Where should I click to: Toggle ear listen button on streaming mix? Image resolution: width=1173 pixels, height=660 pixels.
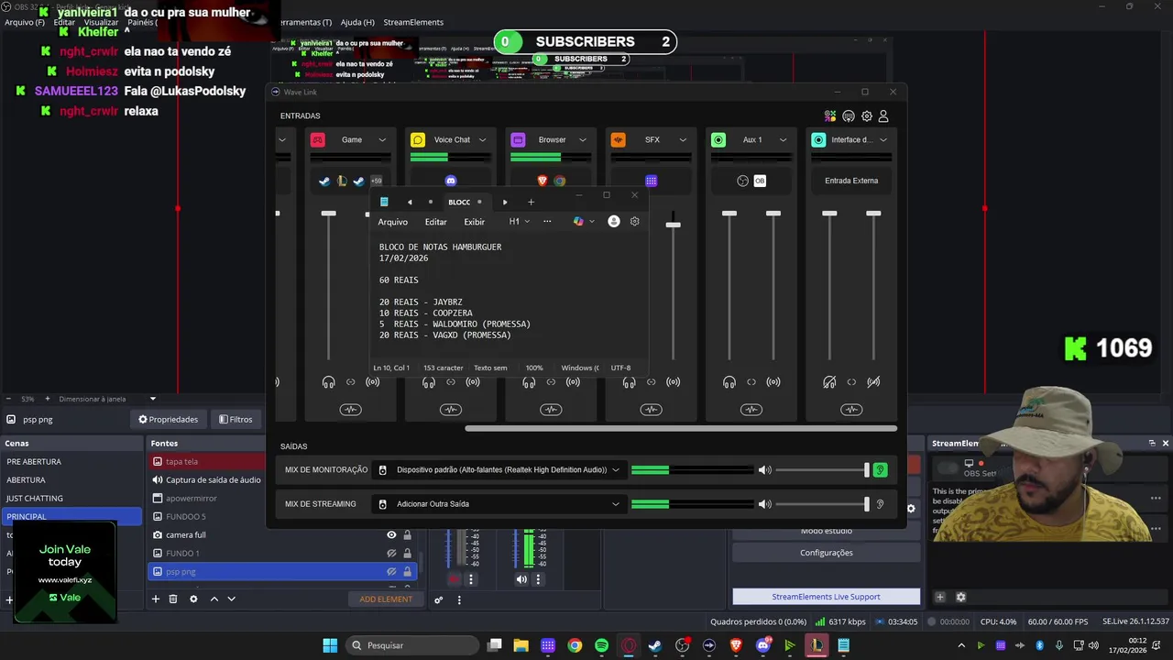click(880, 504)
